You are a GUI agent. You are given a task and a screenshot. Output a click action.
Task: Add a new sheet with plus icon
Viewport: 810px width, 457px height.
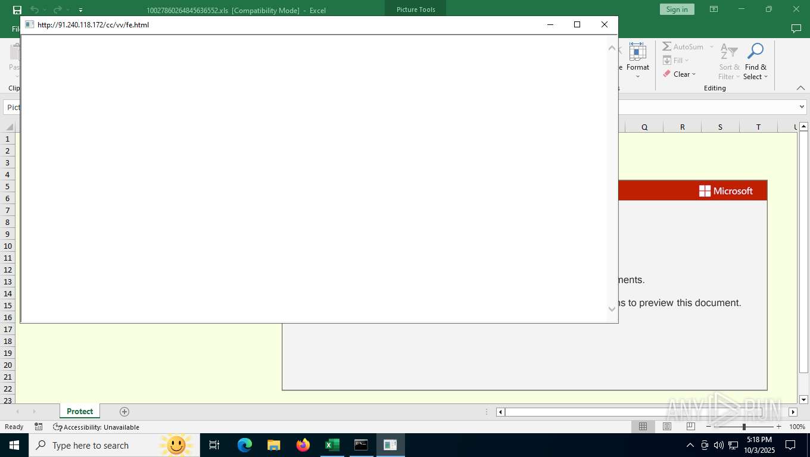(x=124, y=412)
